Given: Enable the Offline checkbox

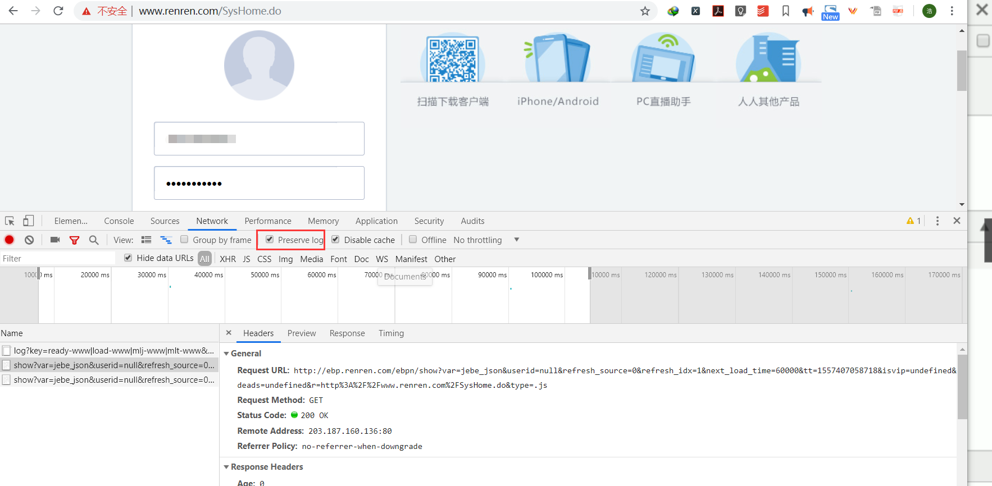Looking at the screenshot, I should tap(413, 240).
